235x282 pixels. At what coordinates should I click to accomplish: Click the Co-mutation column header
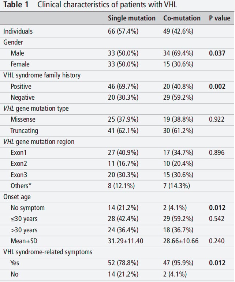[182, 18]
